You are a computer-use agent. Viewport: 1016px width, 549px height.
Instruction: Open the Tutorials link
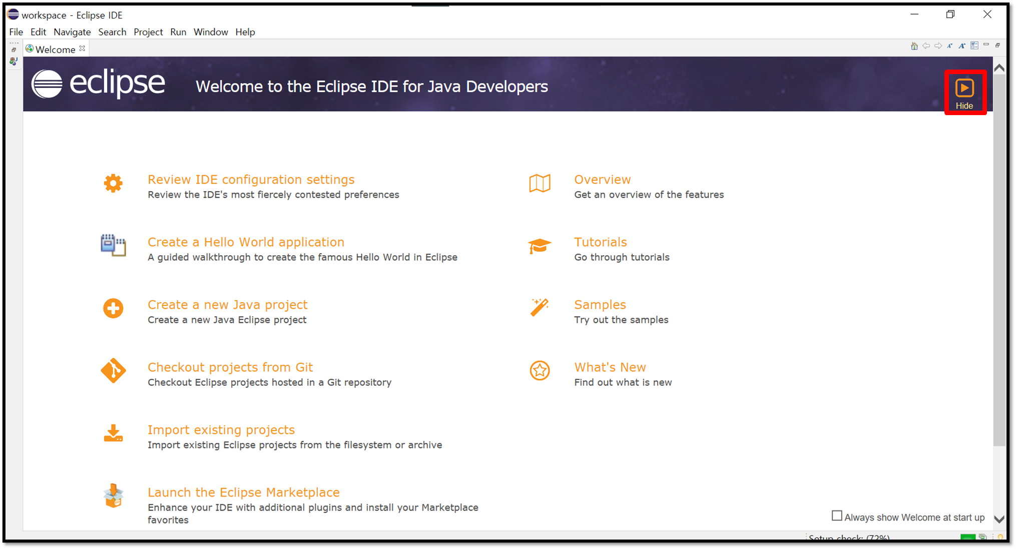pos(601,242)
